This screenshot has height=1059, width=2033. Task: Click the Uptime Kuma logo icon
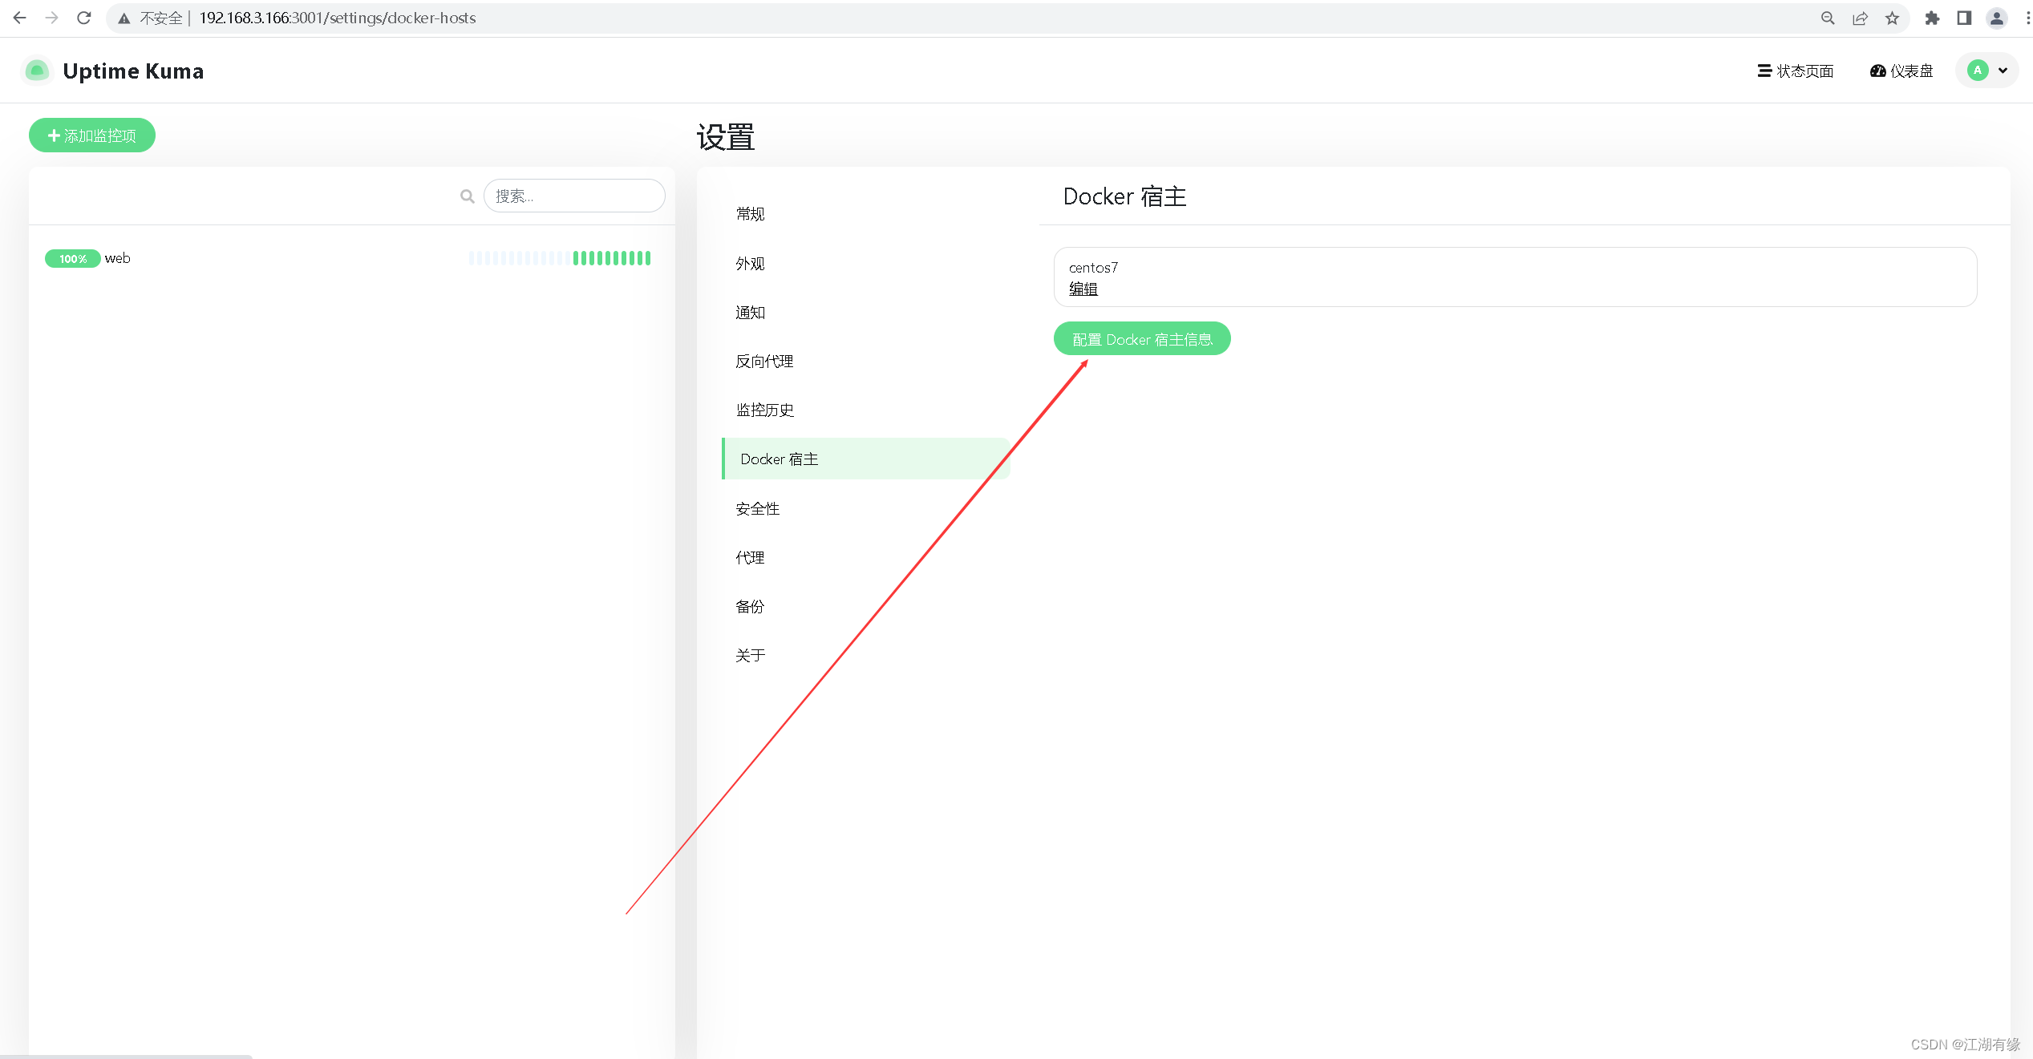coord(37,71)
